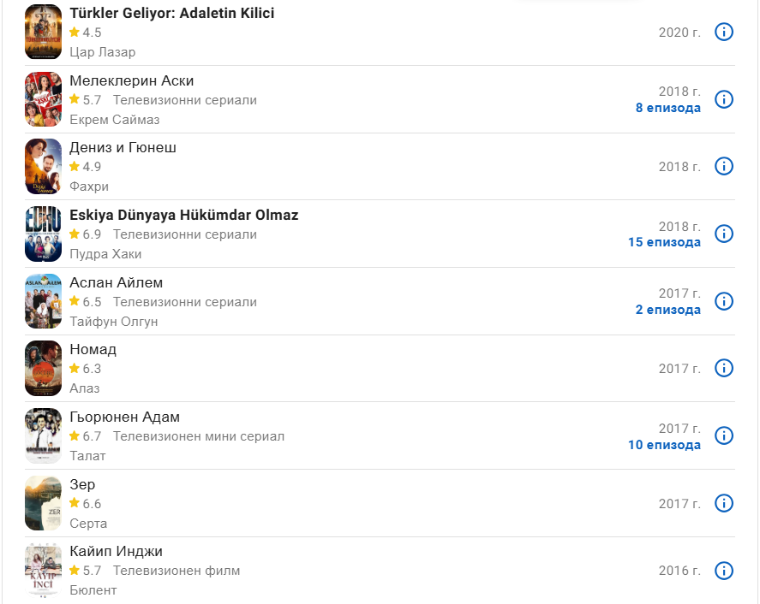Screen dimensions: 760x604
Task: Click the Номад poster thumbnail
Action: pos(44,369)
